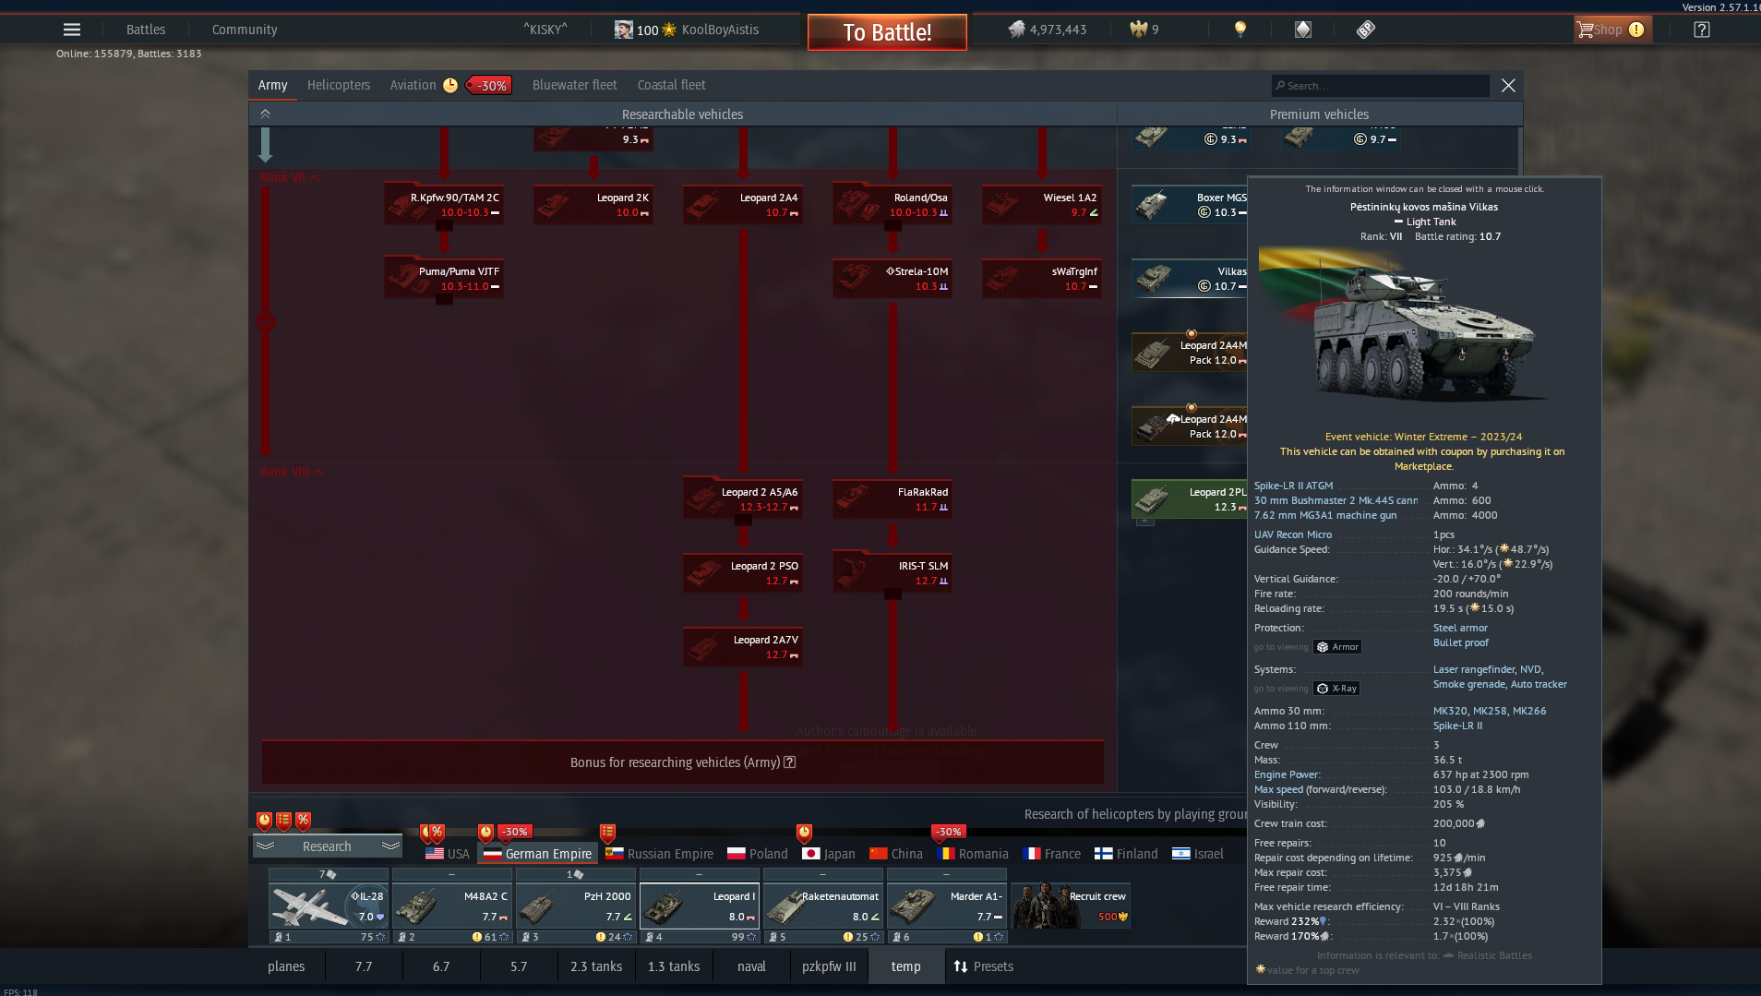Viewport: 1761px width, 996px height.
Task: Select the Strela-10M vehicle
Action: click(x=892, y=279)
